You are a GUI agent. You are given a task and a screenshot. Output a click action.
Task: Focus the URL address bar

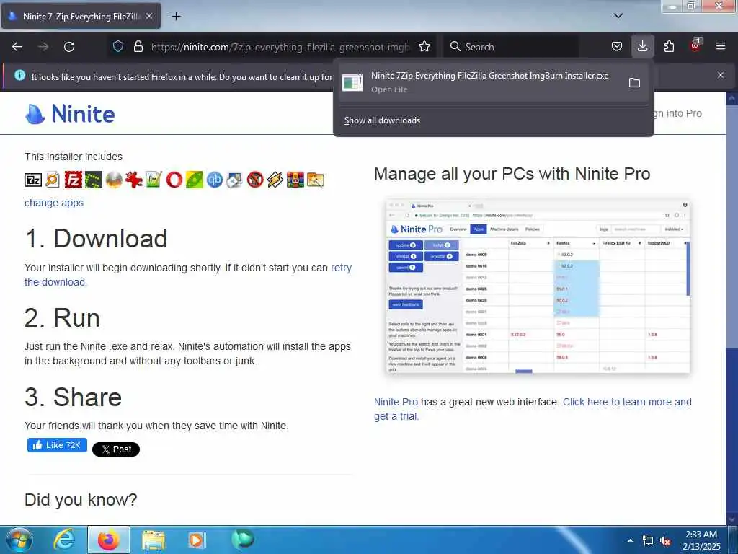point(281,47)
